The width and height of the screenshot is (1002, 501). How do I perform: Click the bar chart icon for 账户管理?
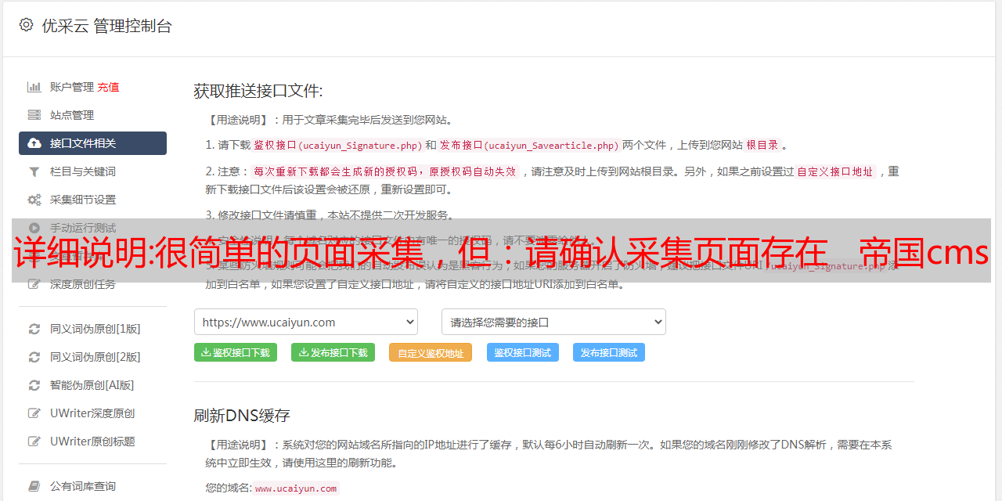[34, 87]
